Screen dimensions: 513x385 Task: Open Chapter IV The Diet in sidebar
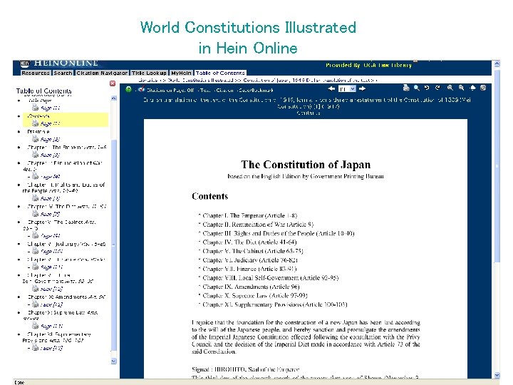[x=67, y=207]
